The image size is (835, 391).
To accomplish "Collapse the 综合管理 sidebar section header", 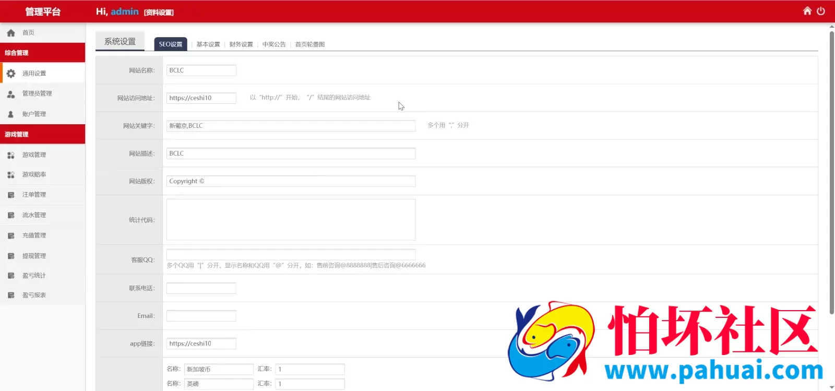I will [x=43, y=53].
